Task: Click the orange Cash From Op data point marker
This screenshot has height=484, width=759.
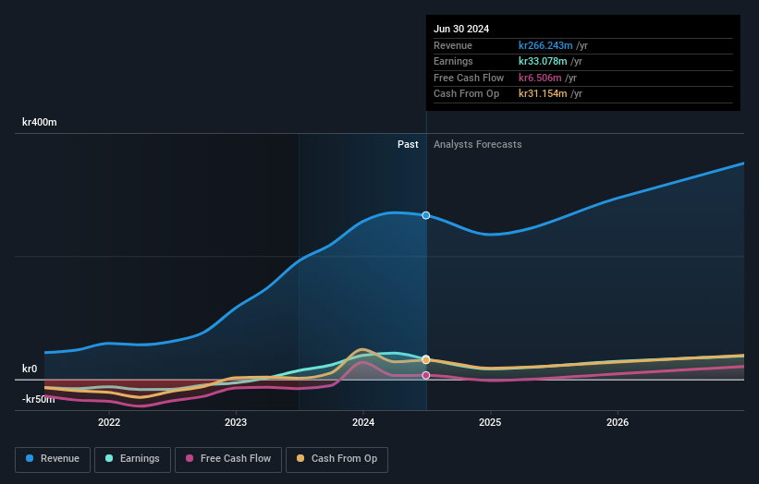Action: (x=426, y=359)
